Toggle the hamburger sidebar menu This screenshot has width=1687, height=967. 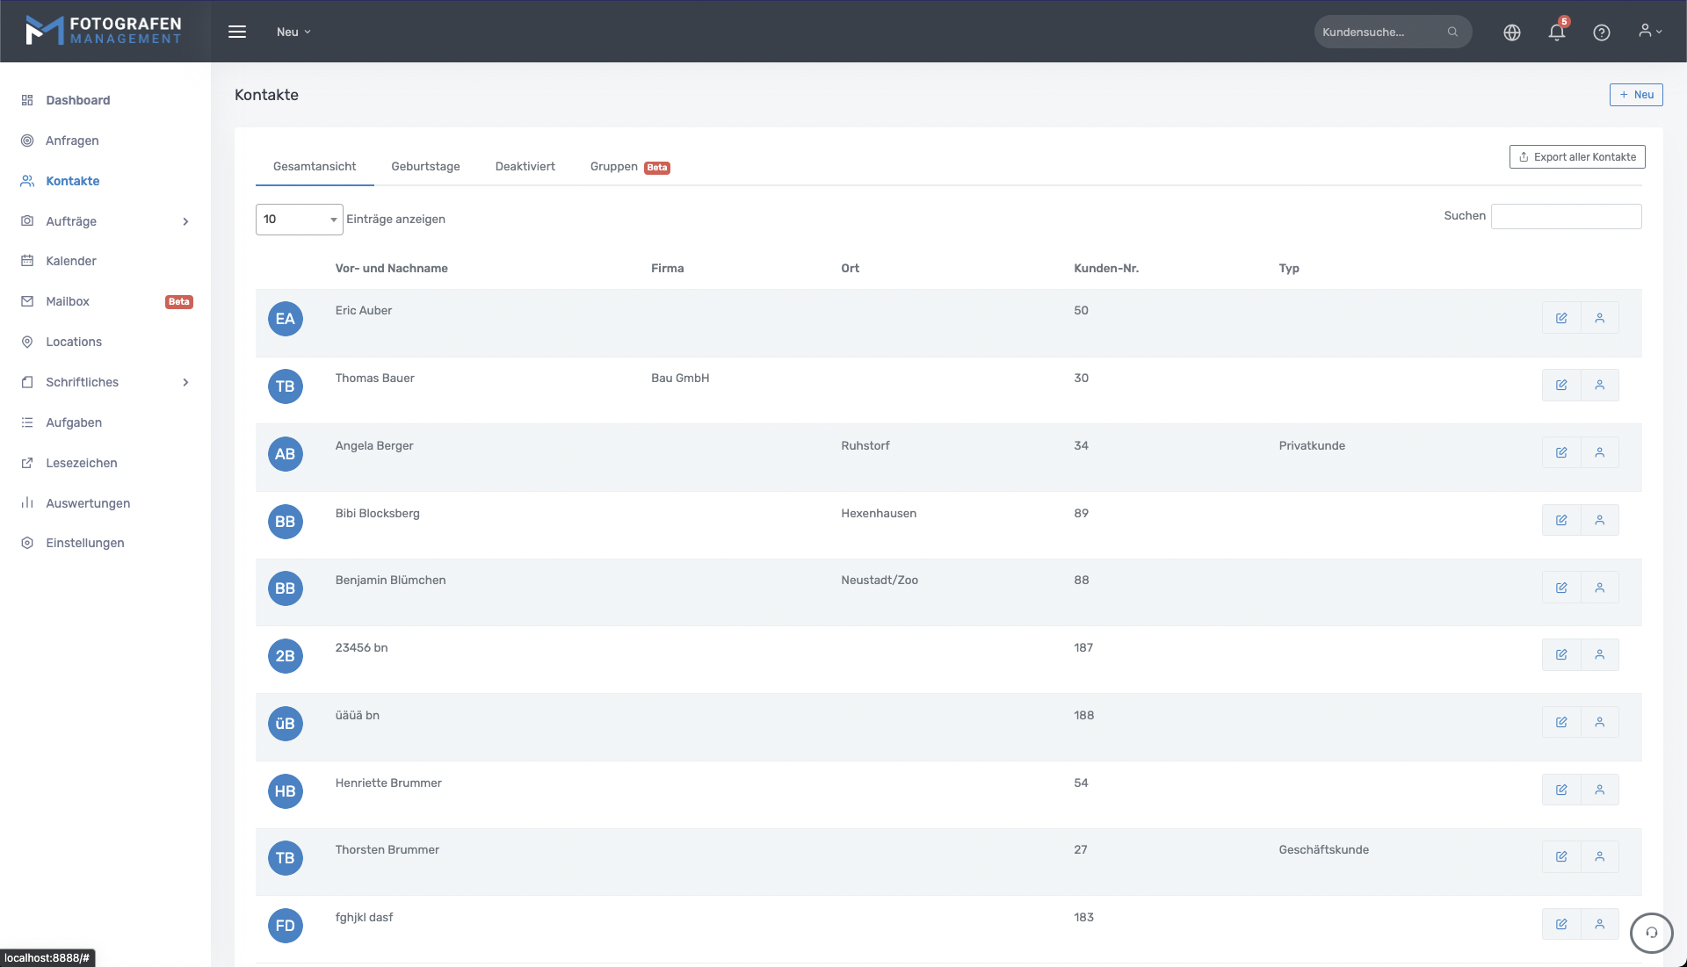pyautogui.click(x=237, y=32)
